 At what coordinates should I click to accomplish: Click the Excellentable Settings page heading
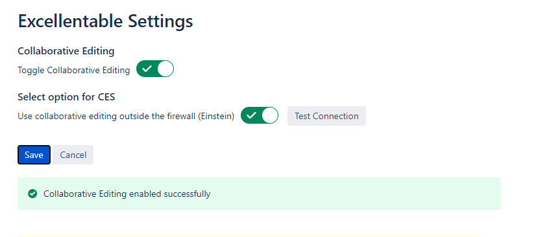point(105,21)
